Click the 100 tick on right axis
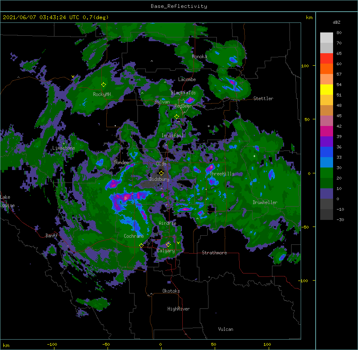The image size is (358, 350). click(x=305, y=66)
